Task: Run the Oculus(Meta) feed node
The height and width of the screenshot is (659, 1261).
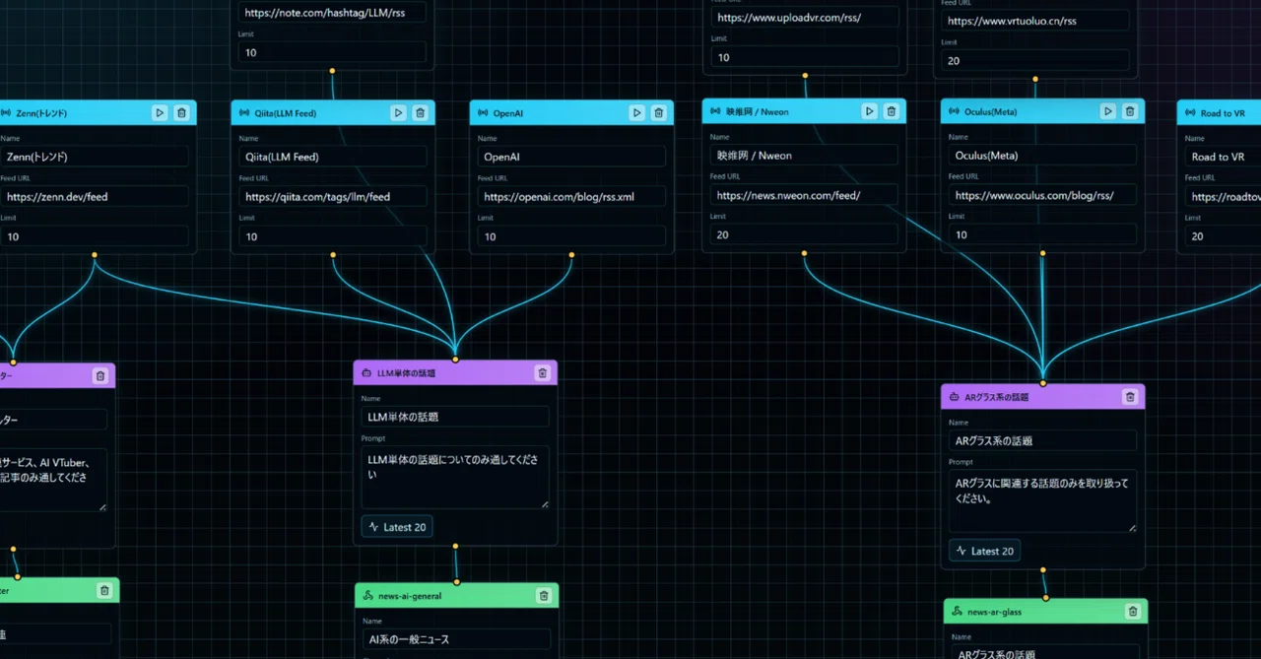Action: click(x=1107, y=111)
